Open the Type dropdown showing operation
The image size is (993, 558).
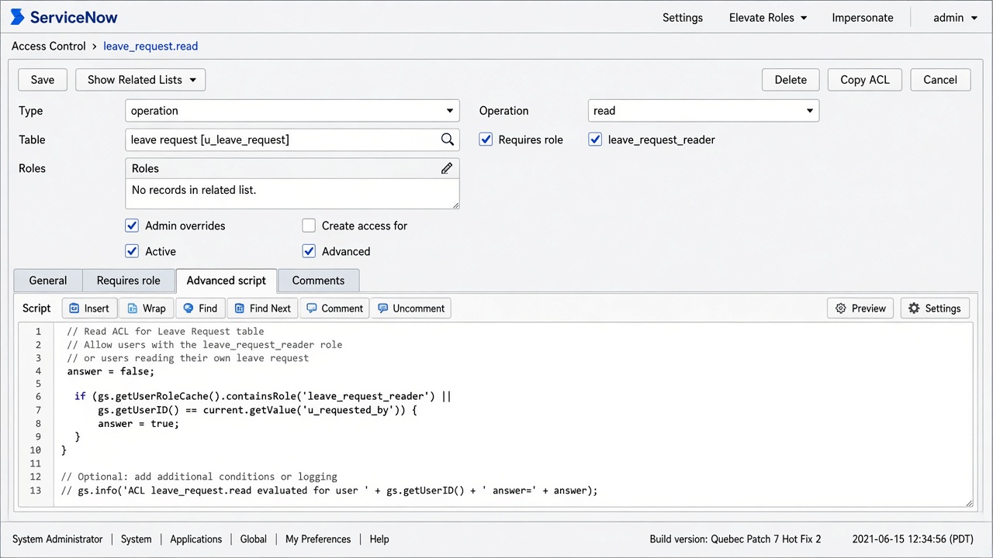pos(292,111)
